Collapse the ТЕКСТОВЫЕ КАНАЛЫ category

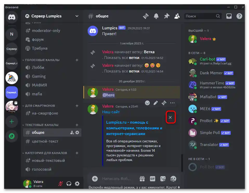coord(42,125)
